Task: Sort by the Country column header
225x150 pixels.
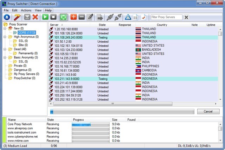Action: pyautogui.click(x=162, y=25)
